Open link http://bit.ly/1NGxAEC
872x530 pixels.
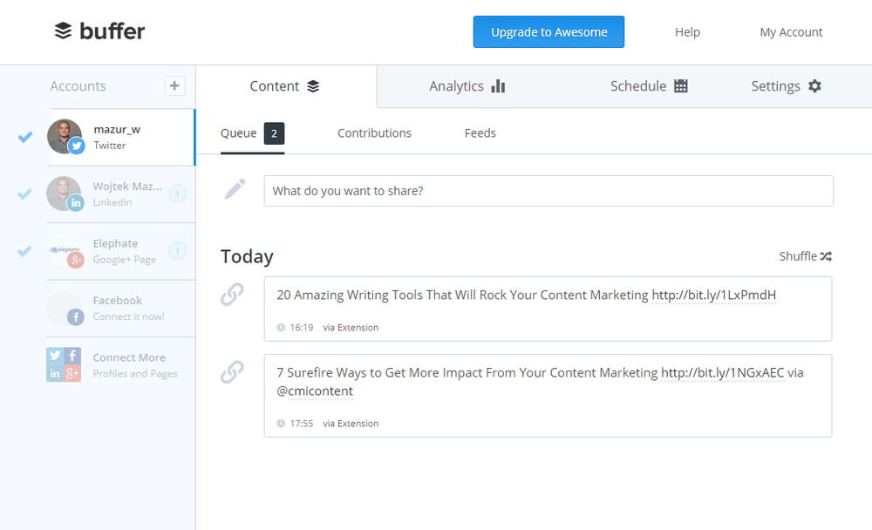tap(722, 372)
